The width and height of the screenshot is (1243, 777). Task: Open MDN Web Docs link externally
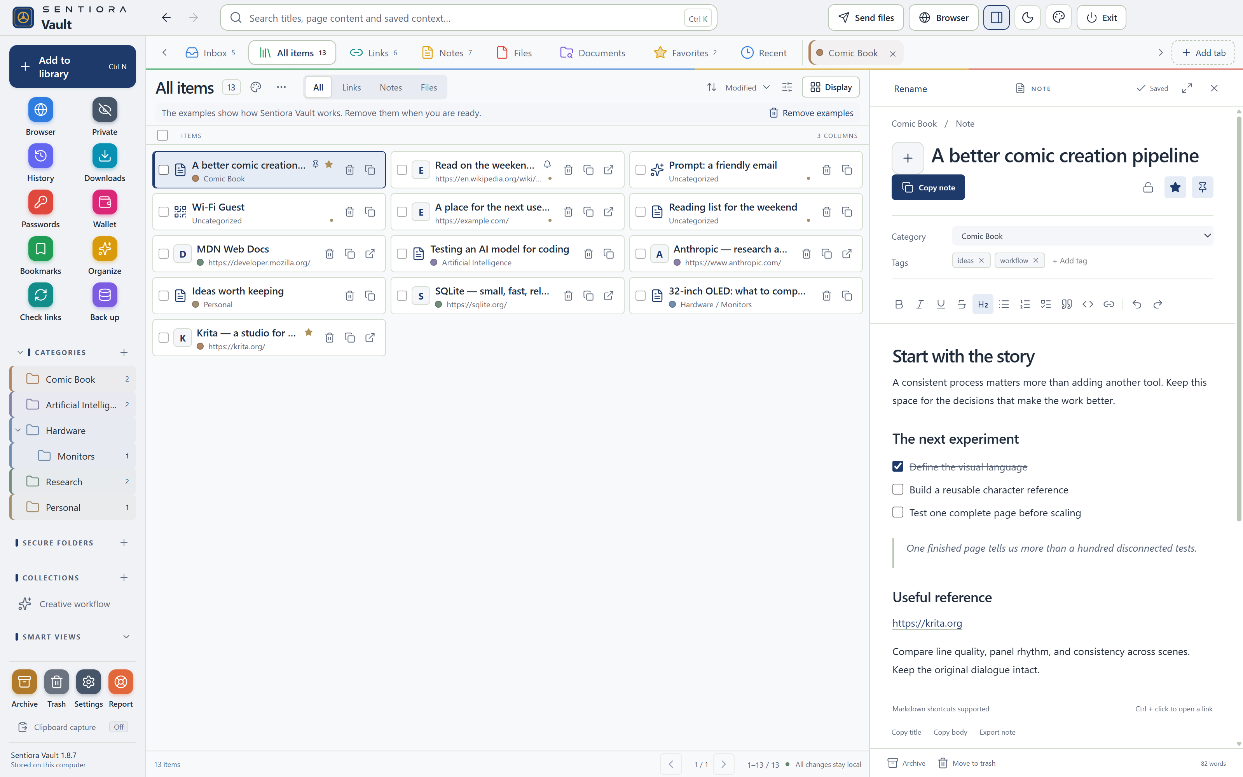tap(370, 254)
